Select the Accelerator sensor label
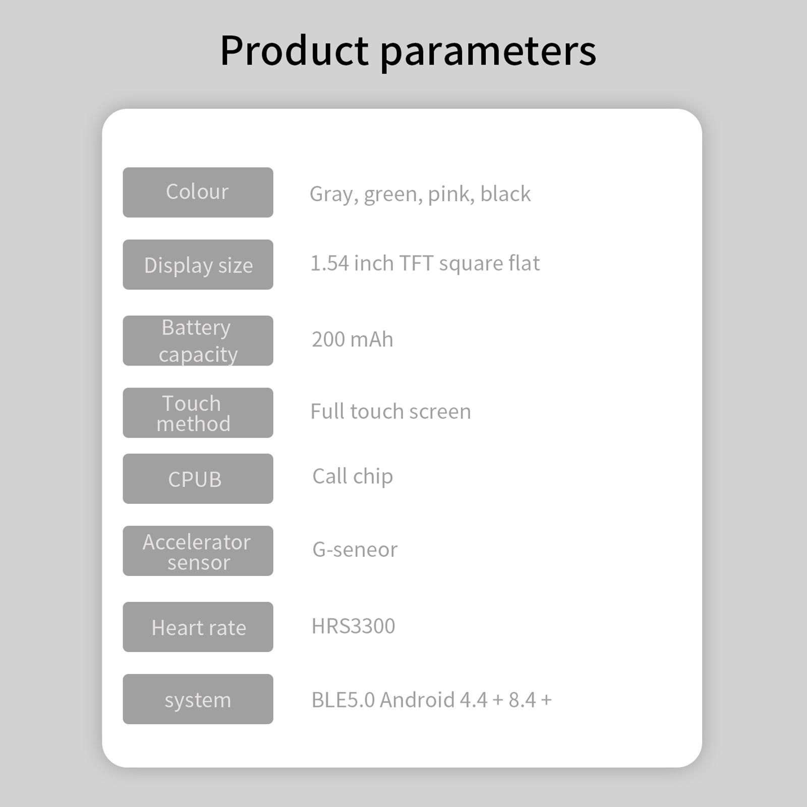 pos(198,551)
